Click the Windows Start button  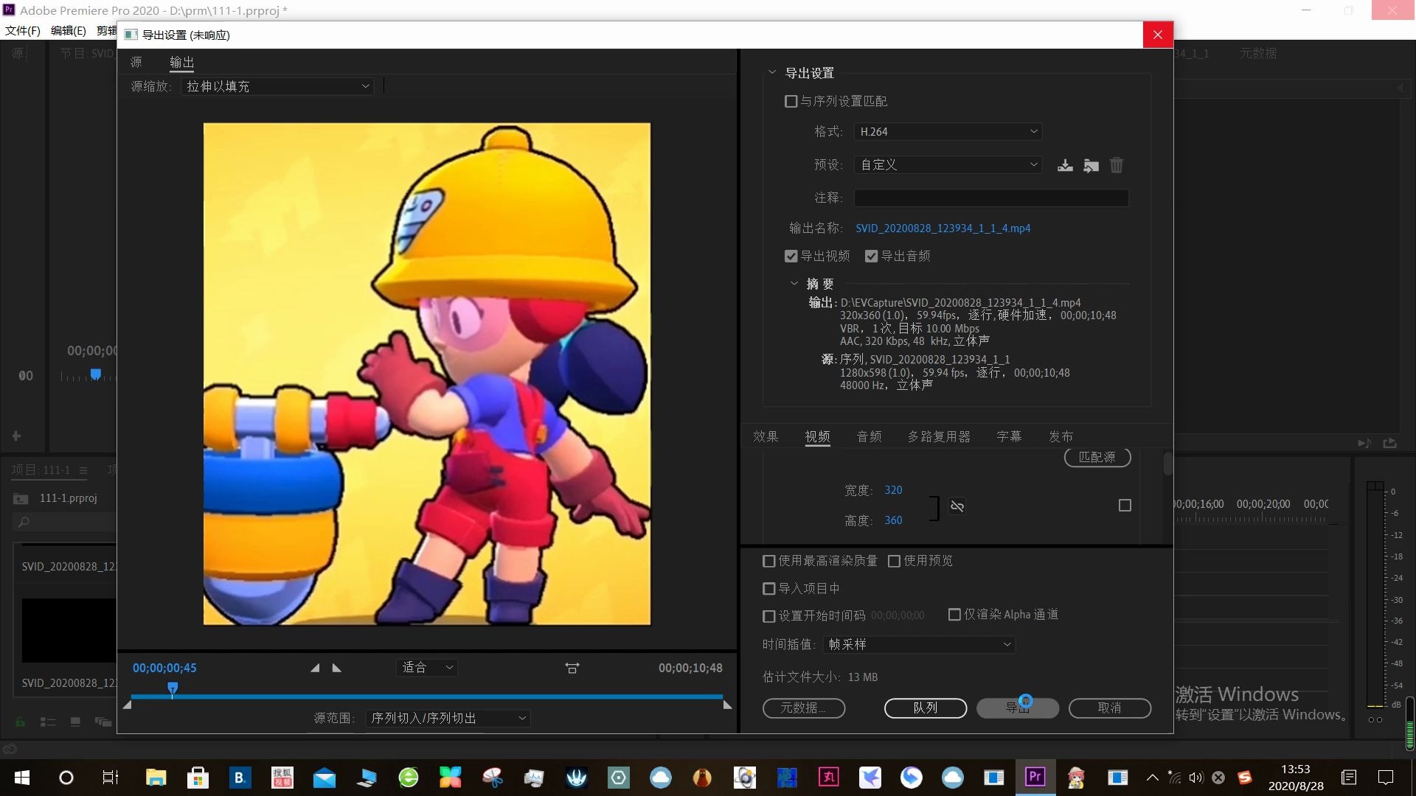pos(22,777)
